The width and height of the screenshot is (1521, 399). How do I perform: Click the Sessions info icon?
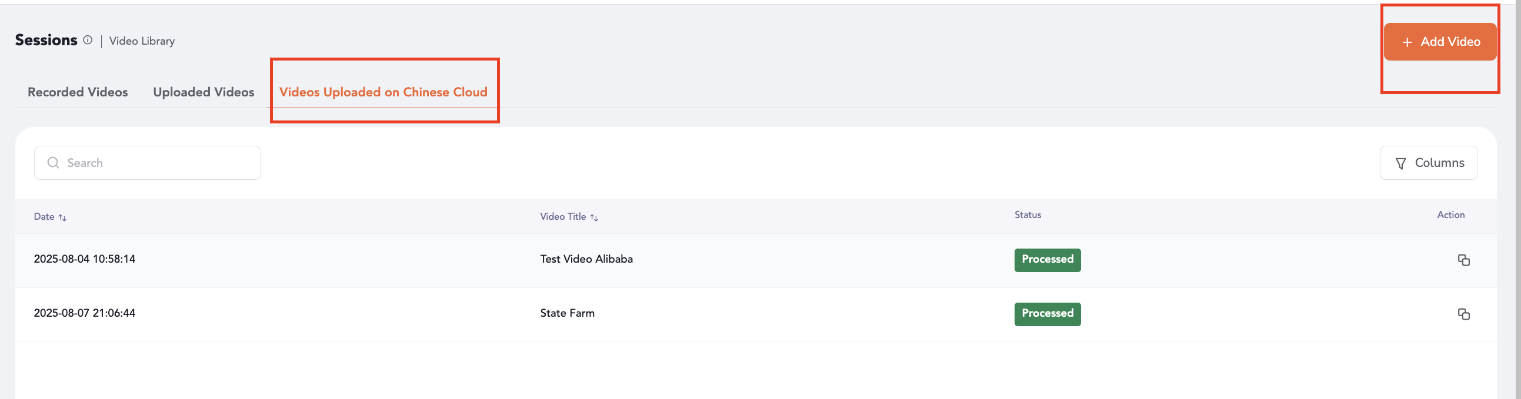click(x=88, y=40)
